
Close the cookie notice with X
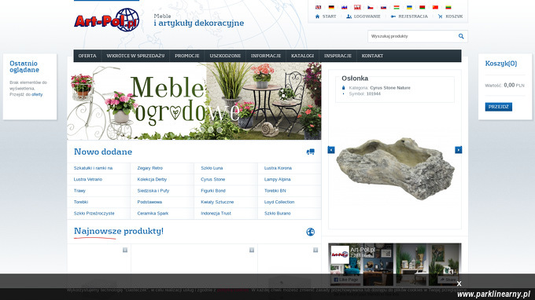(459, 284)
